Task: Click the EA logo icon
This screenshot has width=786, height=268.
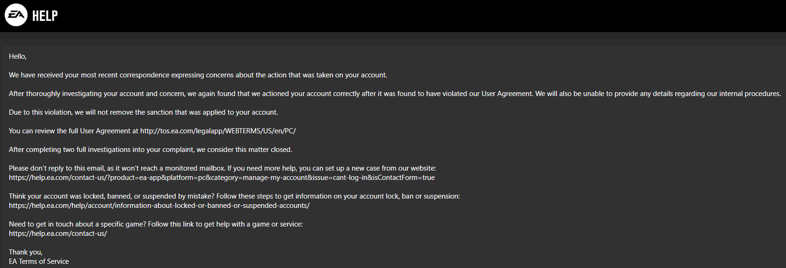Action: point(16,15)
